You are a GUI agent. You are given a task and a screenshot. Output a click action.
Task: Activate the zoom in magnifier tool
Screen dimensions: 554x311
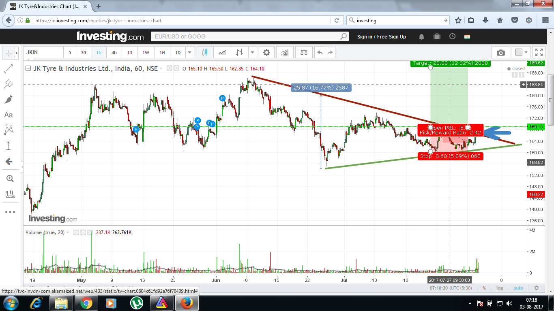click(x=10, y=179)
